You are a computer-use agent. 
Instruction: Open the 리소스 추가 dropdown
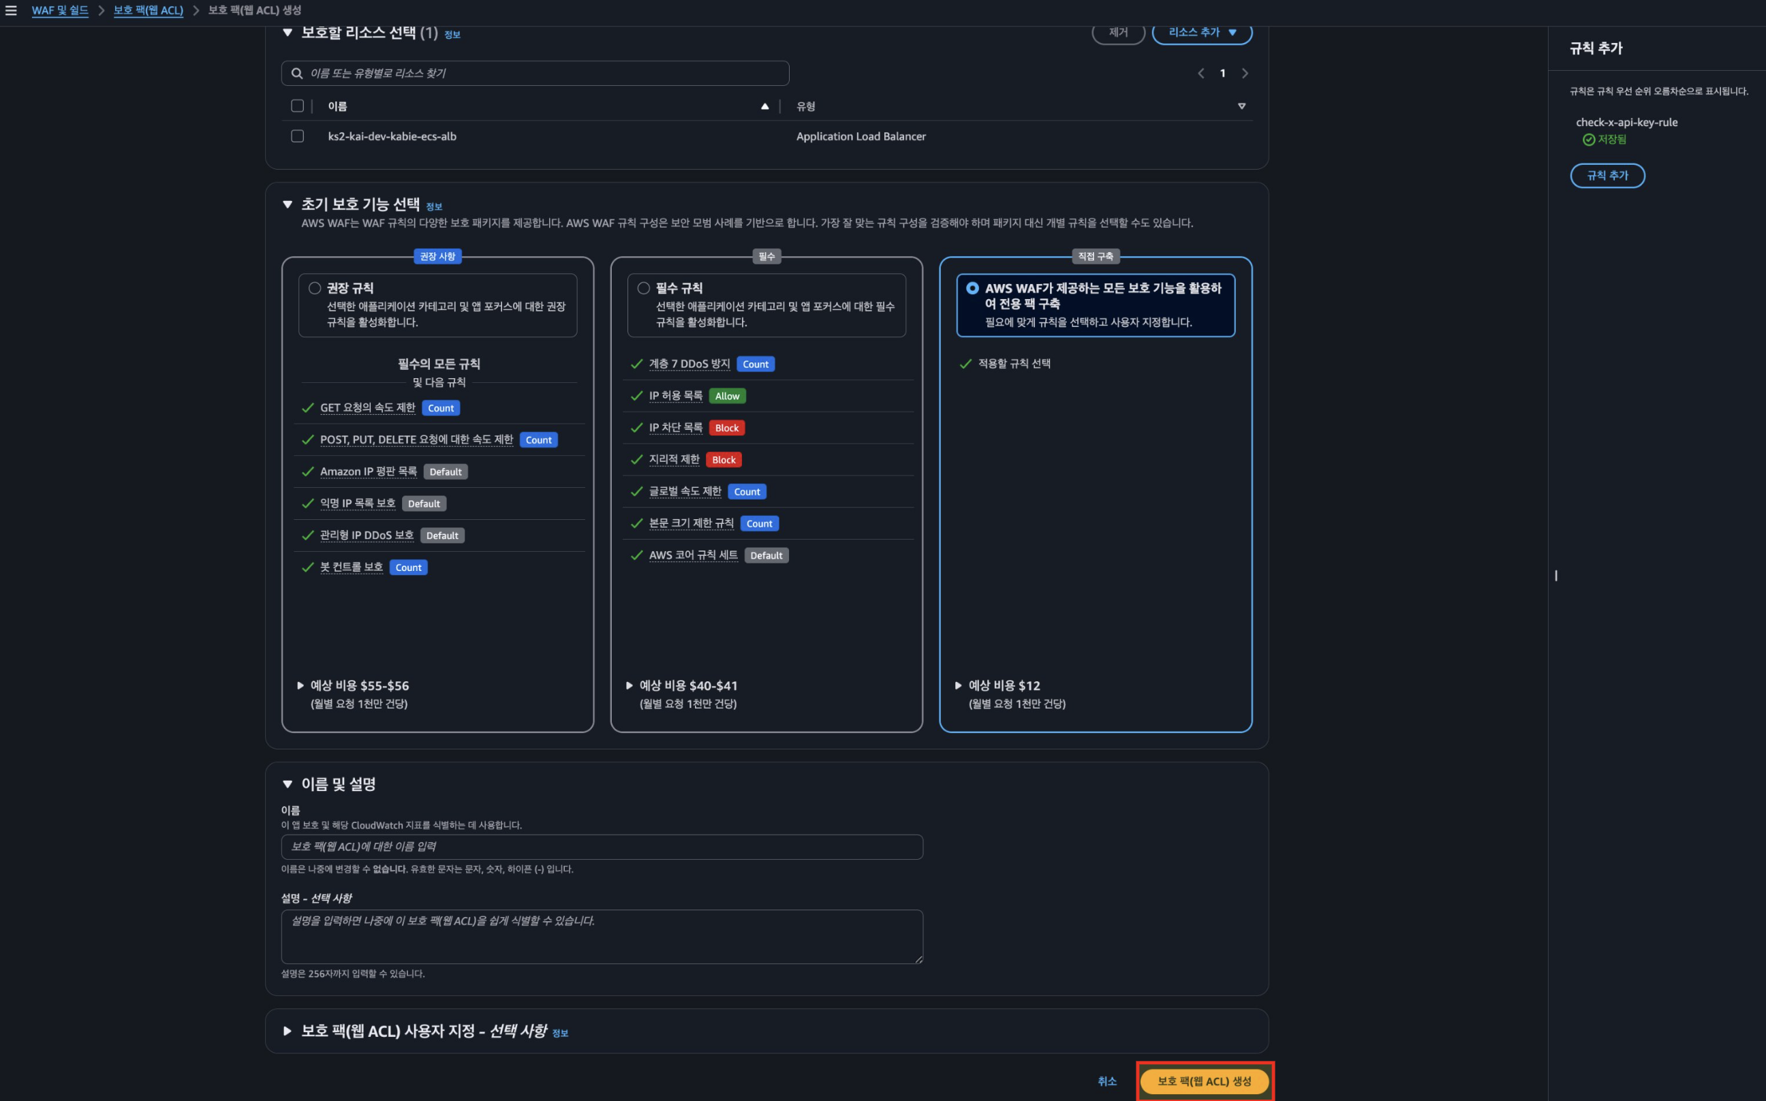[1202, 33]
